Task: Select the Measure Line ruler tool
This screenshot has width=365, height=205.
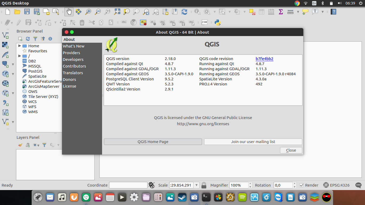Action: [x=290, y=12]
